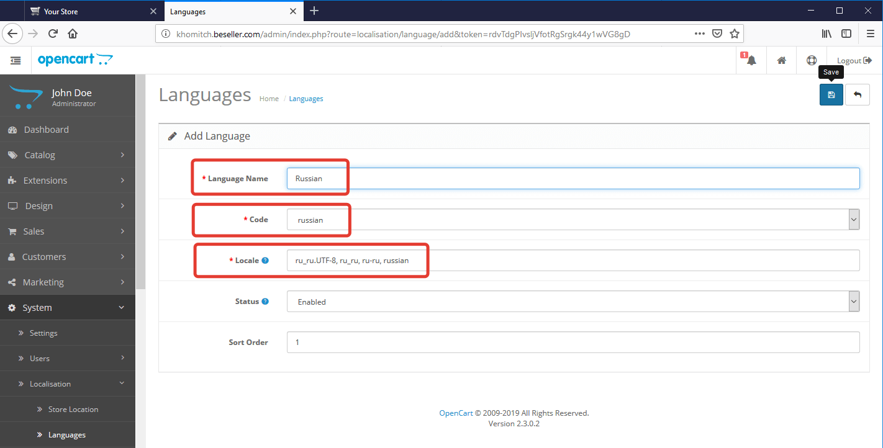Screen dimensions: 883x448
Task: Open Settings under System
Action: pos(68,333)
